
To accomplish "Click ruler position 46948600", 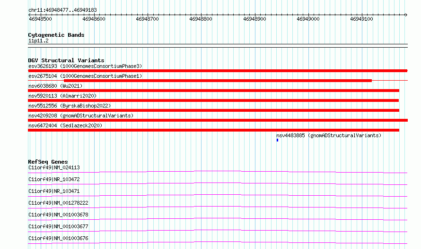I will tap(94, 19).
